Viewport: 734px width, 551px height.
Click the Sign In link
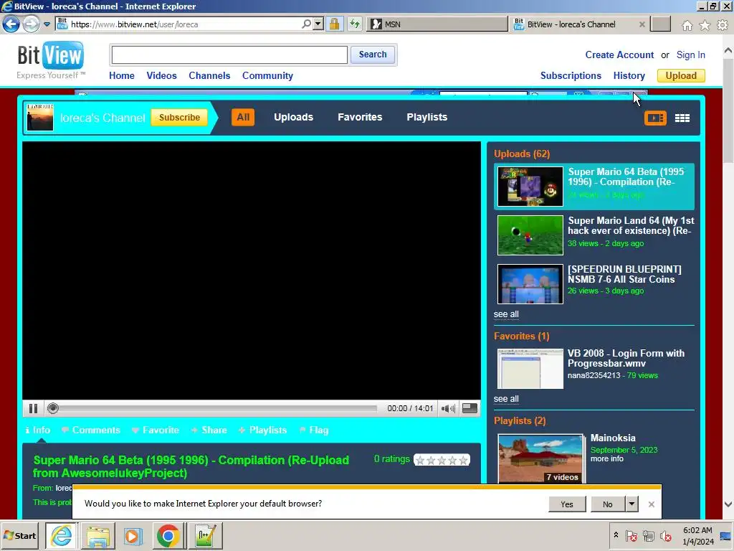coord(690,55)
